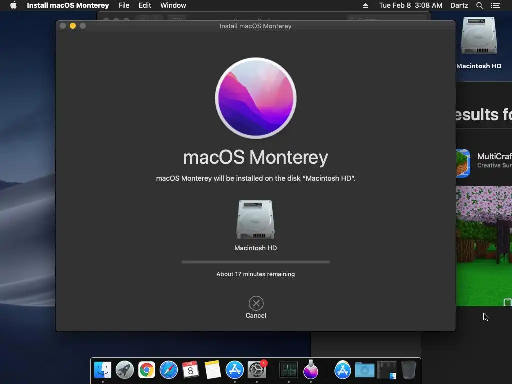Viewport: 512px width, 384px height.
Task: Open App Store icon next to Notes in Dock
Action: click(235, 370)
